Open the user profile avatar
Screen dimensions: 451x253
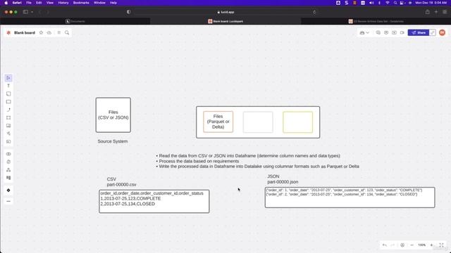pyautogui.click(x=442, y=33)
